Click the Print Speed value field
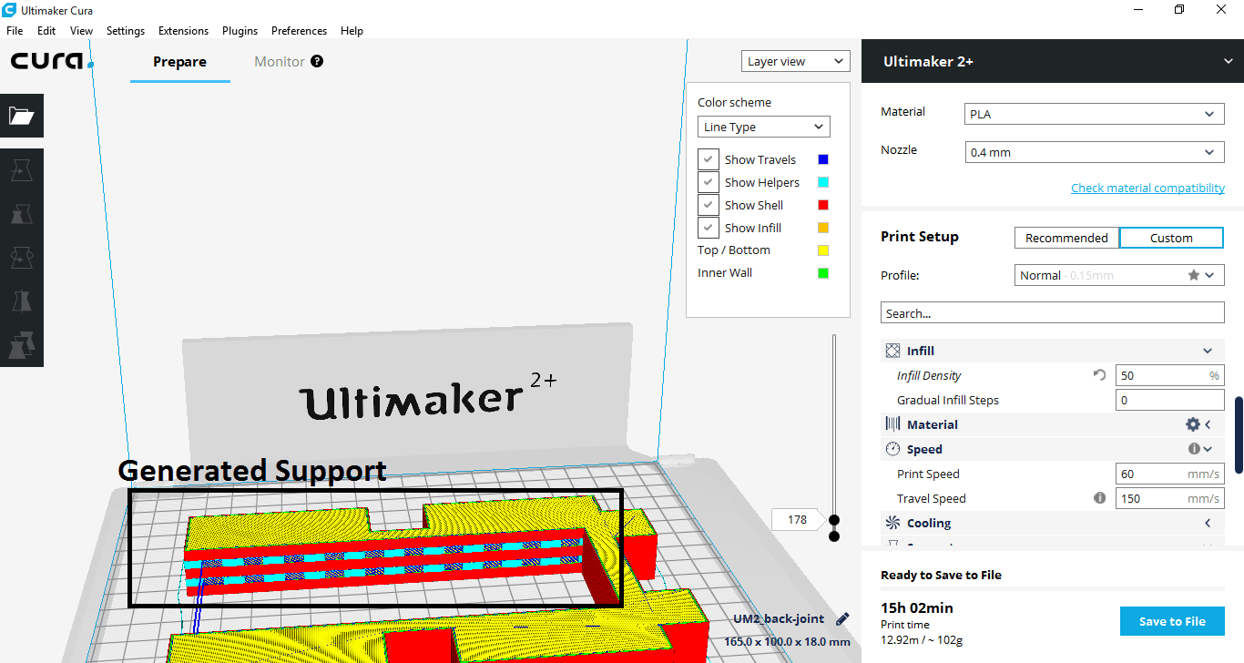1244x663 pixels. (1169, 474)
